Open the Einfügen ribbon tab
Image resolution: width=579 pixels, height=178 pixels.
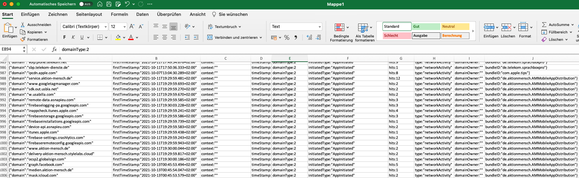pos(30,14)
